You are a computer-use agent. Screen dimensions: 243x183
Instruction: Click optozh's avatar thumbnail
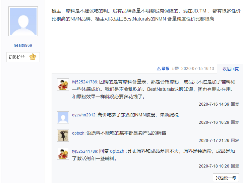pos(63,136)
